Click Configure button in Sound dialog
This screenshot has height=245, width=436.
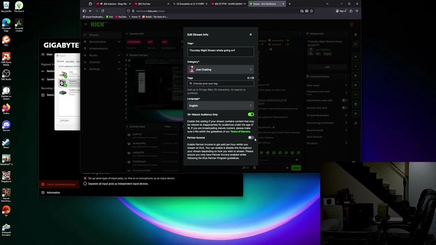click(x=64, y=120)
